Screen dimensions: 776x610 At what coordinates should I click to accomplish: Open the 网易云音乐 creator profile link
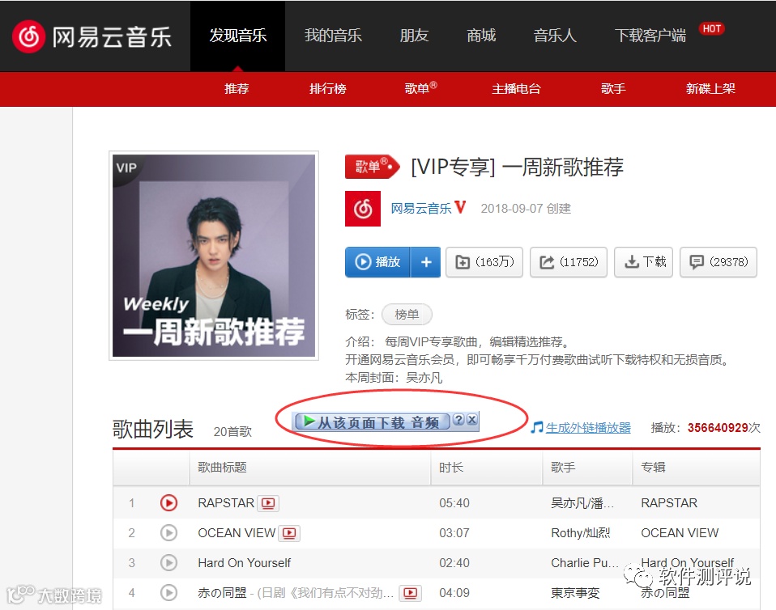click(421, 209)
